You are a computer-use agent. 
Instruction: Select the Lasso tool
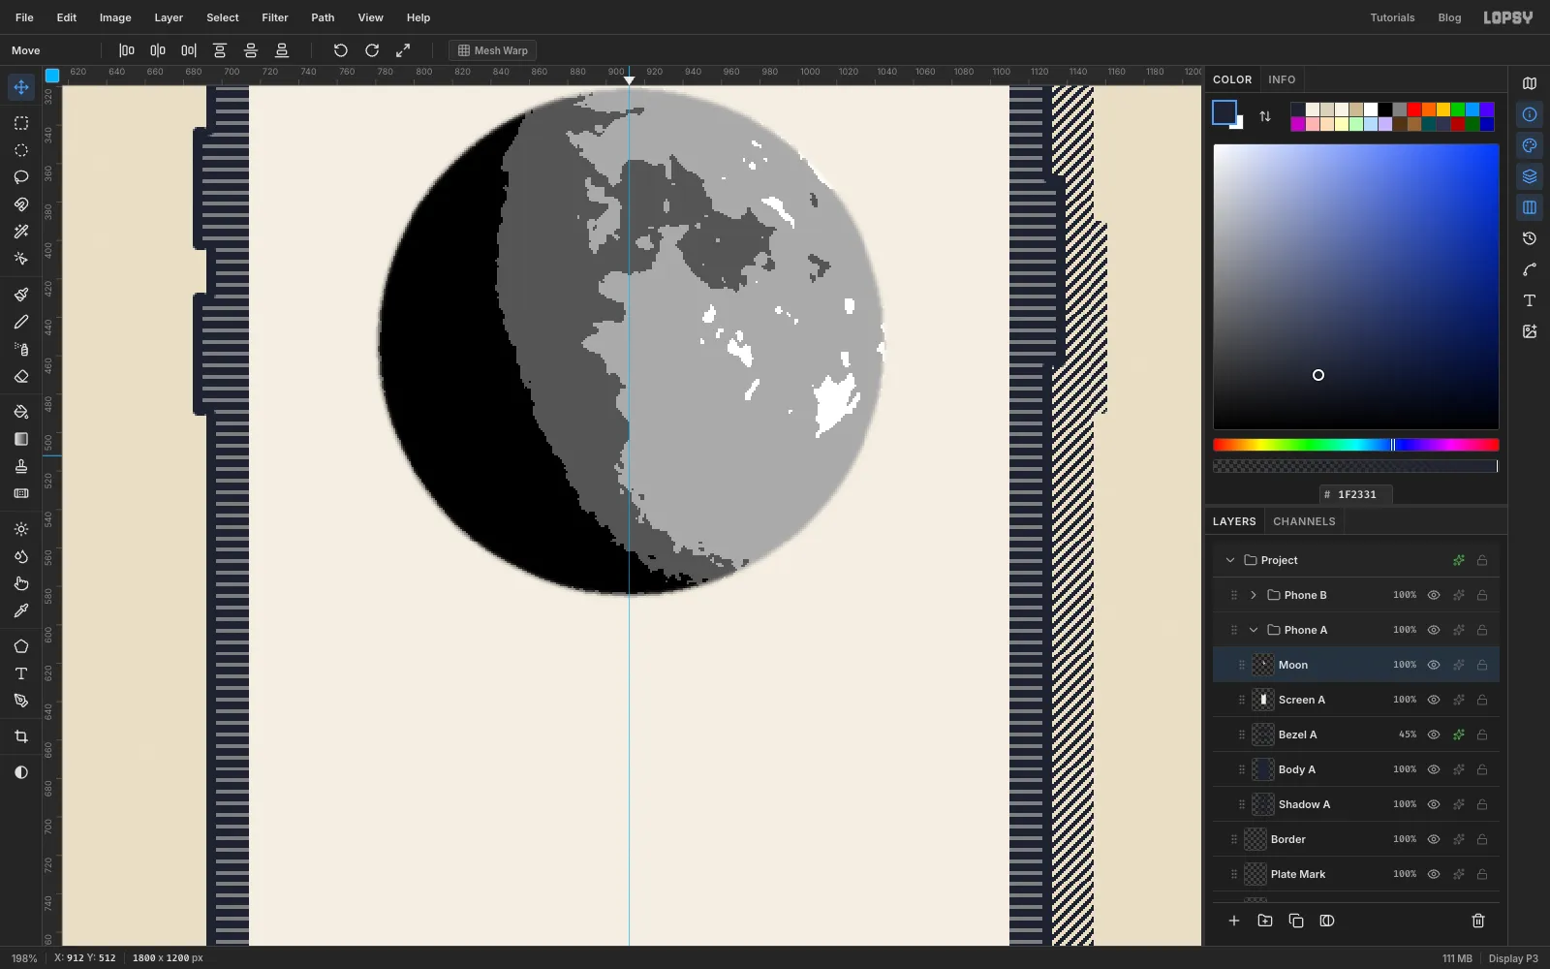21,177
